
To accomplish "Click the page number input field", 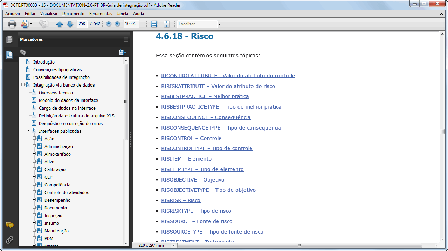I will point(82,24).
